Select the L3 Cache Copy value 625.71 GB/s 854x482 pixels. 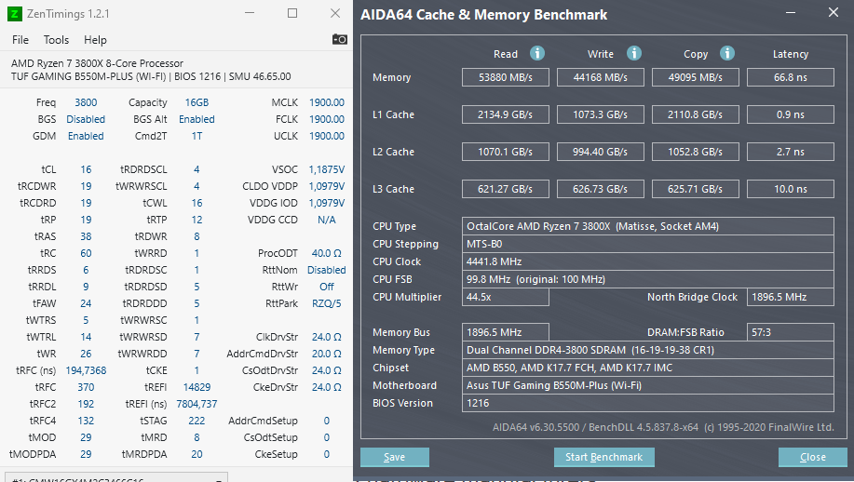[696, 189]
